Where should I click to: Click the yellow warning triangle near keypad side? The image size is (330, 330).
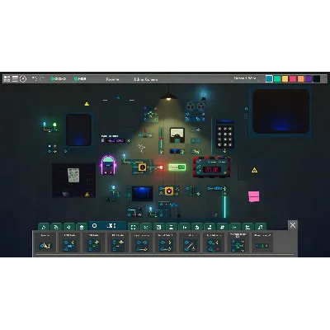[254, 170]
